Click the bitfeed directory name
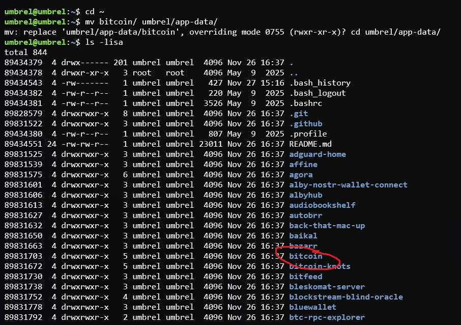The height and width of the screenshot is (325, 461). point(306,277)
